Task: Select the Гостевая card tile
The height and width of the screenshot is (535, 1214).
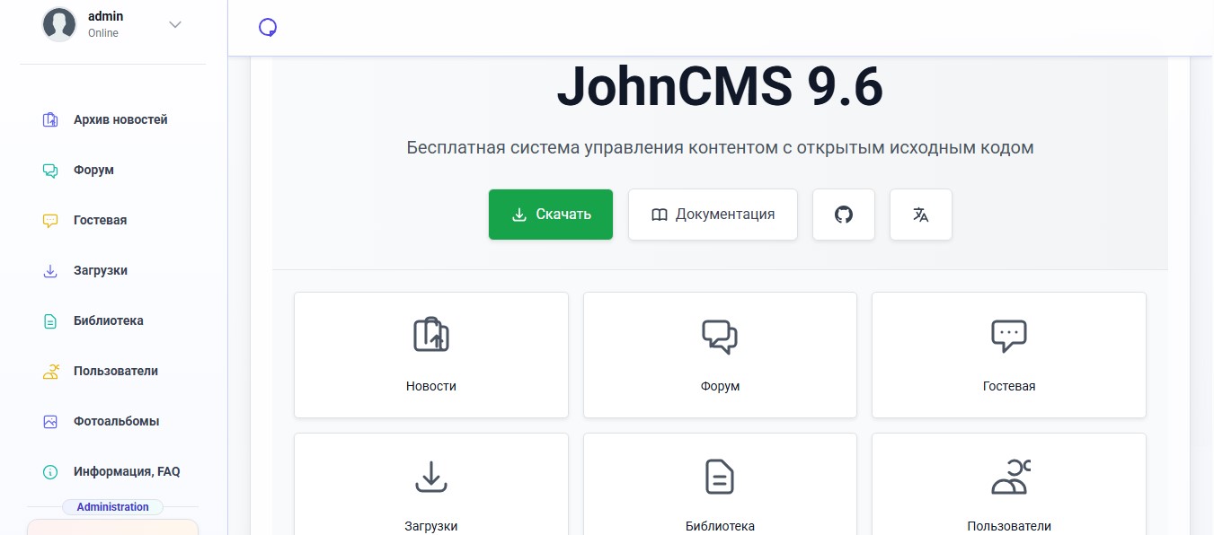Action: [1008, 355]
